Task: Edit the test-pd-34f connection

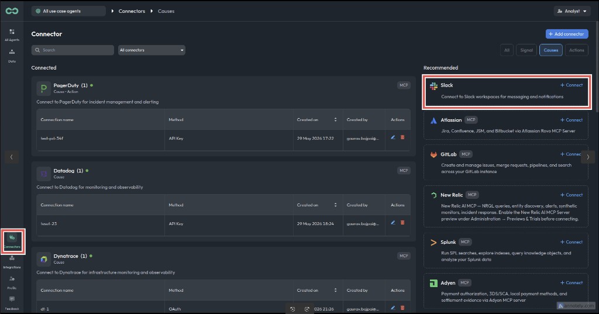Action: pyautogui.click(x=393, y=137)
